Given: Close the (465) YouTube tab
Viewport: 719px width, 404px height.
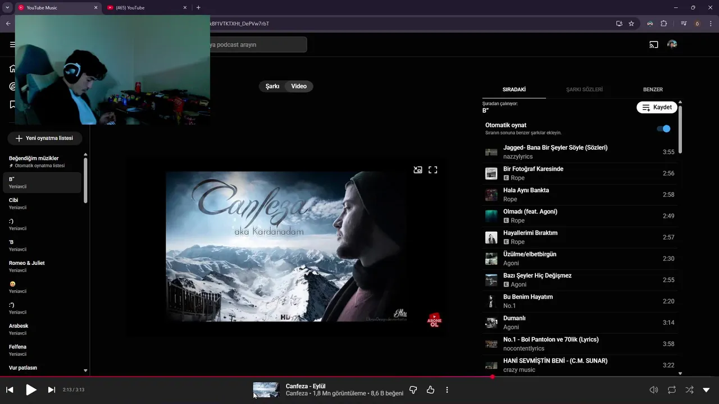Looking at the screenshot, I should [185, 7].
